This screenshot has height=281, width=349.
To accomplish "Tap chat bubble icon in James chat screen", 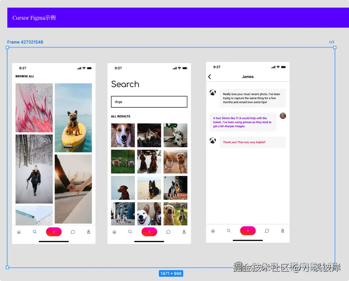I will [x=267, y=231].
